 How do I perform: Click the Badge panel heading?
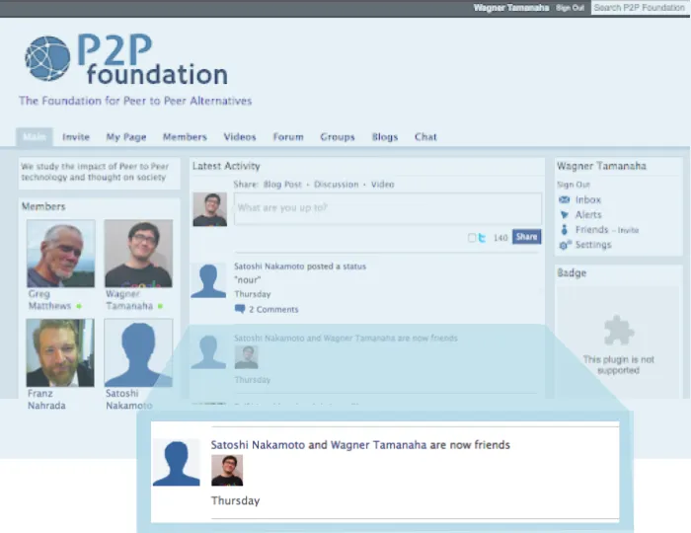tap(572, 273)
